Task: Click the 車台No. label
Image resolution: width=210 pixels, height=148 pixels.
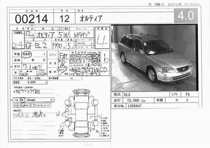Action: click(x=119, y=106)
